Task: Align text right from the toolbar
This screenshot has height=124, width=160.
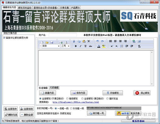Action: (125, 41)
